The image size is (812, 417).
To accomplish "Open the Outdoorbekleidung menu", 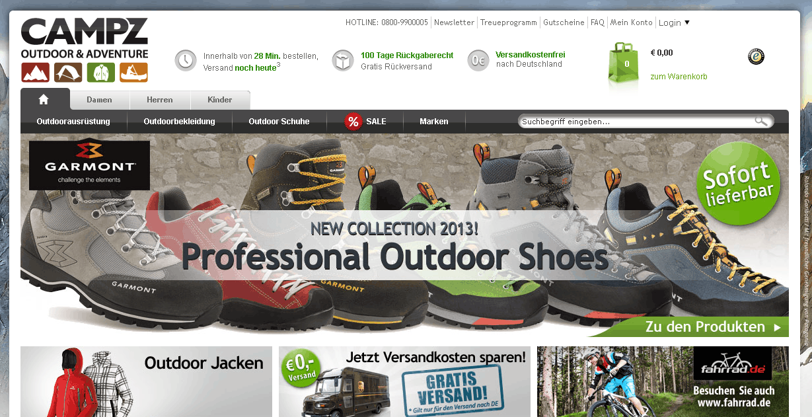I will 180,122.
